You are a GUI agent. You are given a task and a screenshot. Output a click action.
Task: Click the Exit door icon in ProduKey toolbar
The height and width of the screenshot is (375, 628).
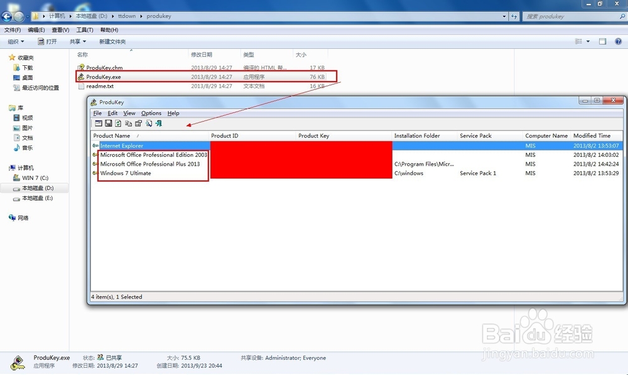tap(159, 124)
